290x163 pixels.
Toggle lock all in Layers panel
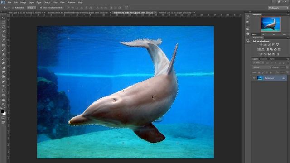click(271, 72)
